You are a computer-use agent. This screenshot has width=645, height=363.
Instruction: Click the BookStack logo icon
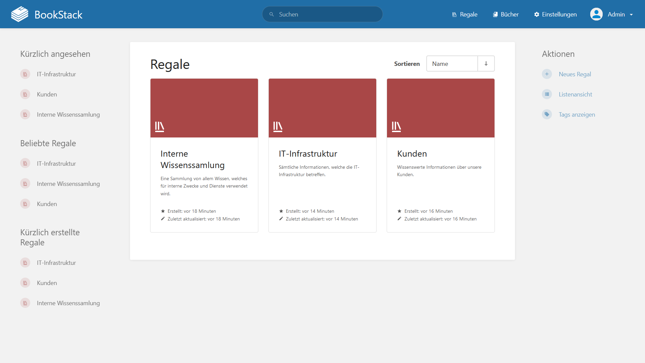tap(19, 14)
